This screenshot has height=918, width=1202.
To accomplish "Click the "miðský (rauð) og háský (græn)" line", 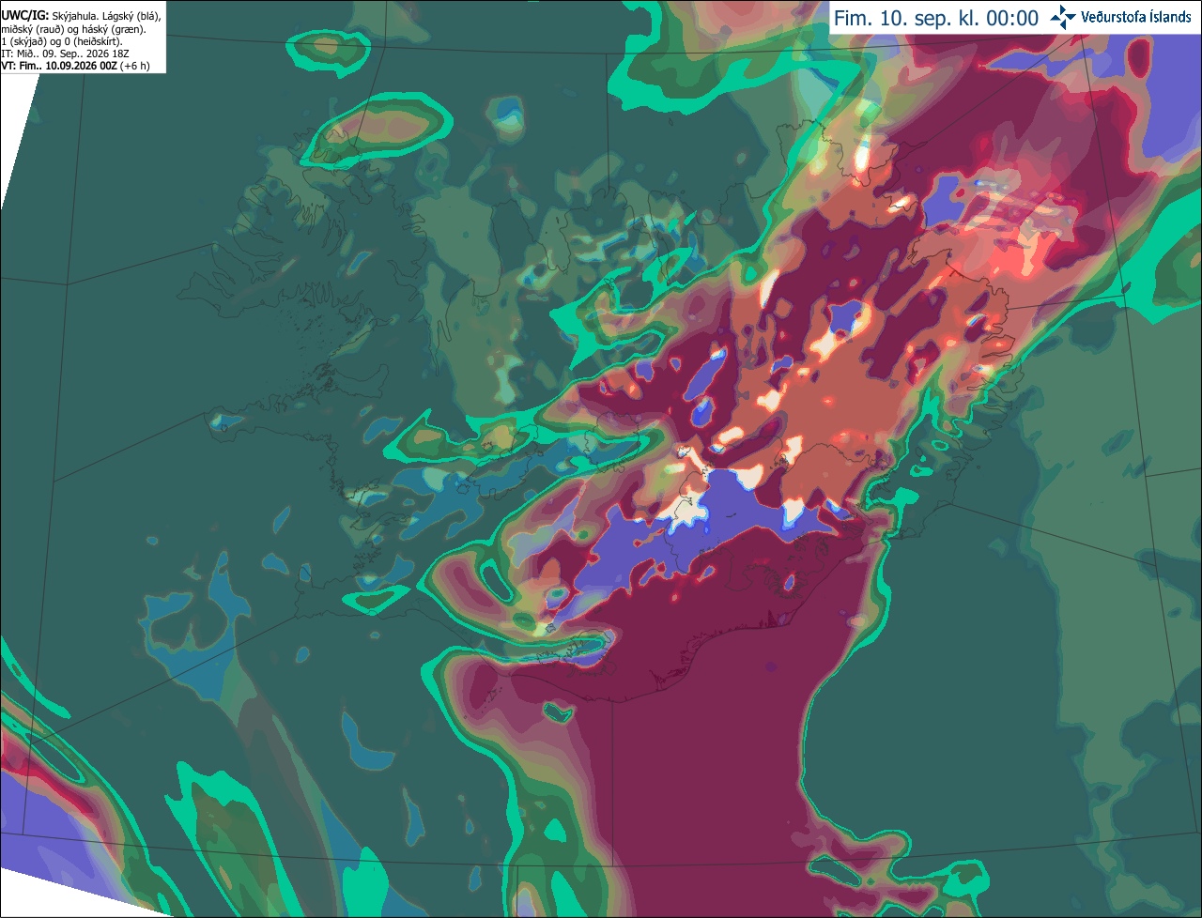I will (x=73, y=29).
